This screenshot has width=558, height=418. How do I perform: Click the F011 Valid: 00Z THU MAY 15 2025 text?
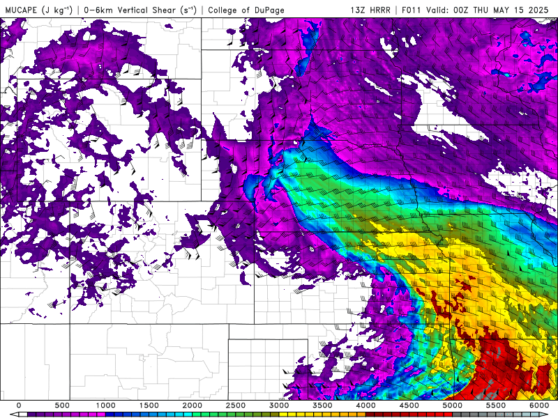(x=475, y=10)
